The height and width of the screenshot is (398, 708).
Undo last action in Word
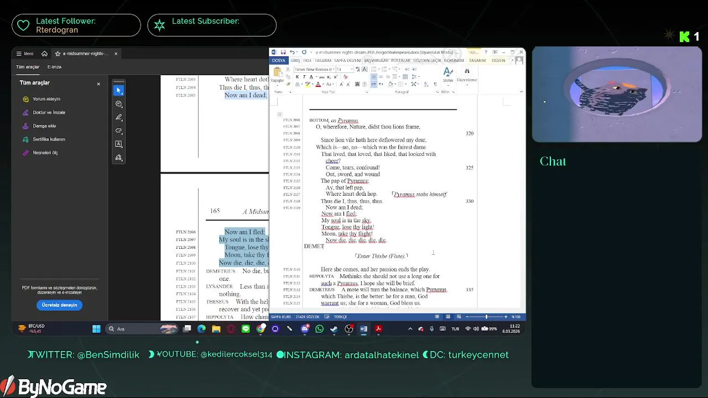point(292,52)
